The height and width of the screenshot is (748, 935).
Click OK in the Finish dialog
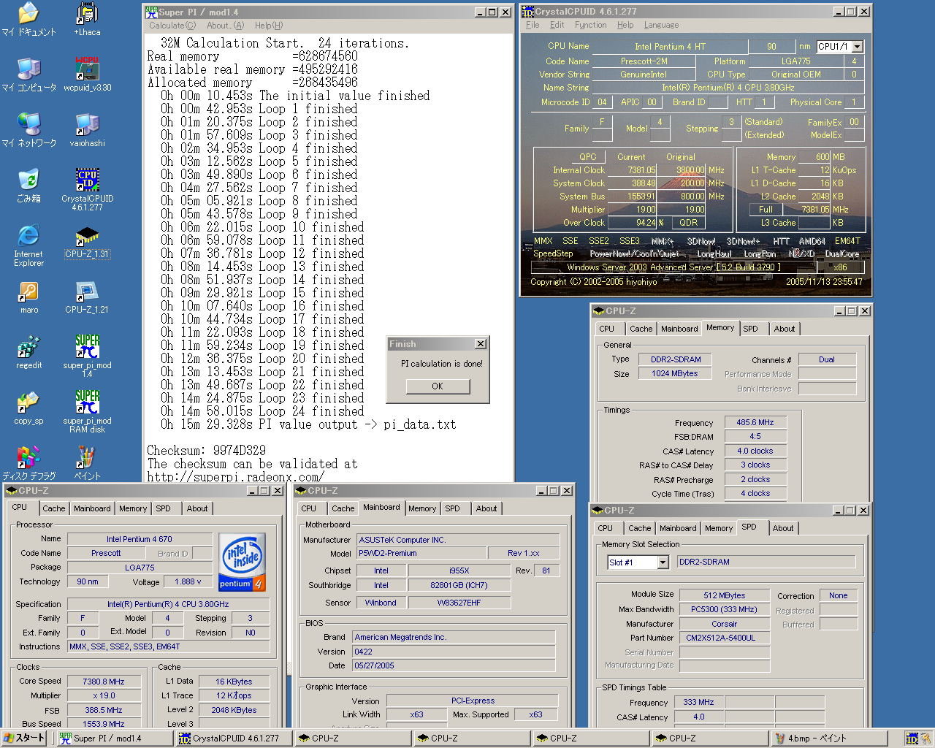click(438, 386)
